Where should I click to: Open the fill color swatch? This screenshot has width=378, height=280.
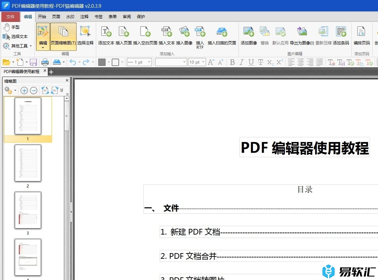pos(102,62)
